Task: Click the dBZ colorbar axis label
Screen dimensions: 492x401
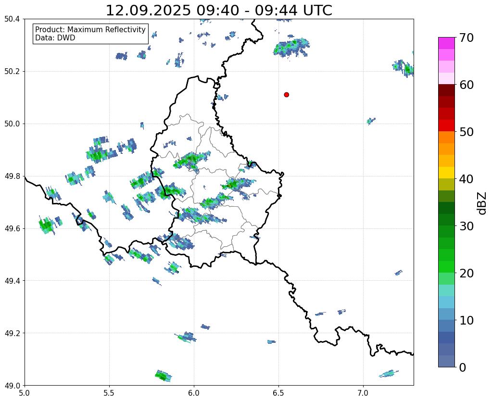Action: (x=482, y=203)
